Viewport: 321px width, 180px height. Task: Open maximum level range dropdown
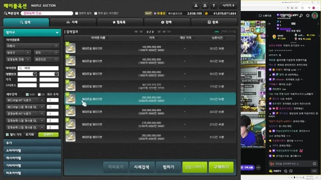point(56,74)
